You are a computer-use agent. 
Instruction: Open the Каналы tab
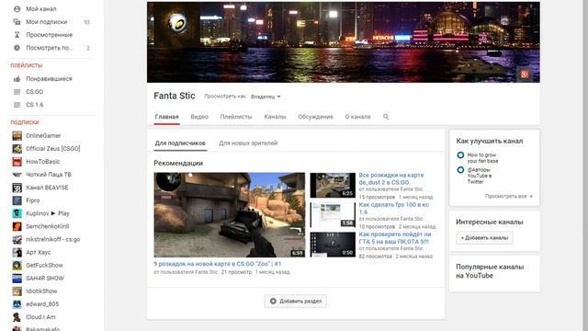(275, 117)
